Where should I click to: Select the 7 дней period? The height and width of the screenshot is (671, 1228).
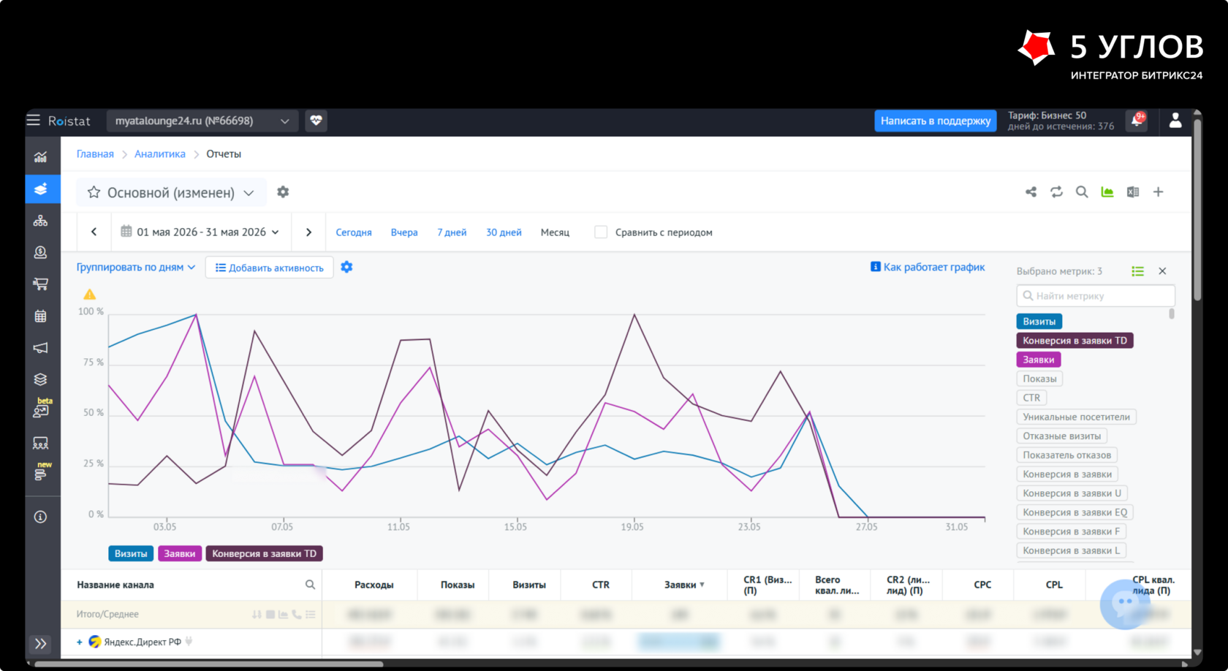pyautogui.click(x=452, y=232)
